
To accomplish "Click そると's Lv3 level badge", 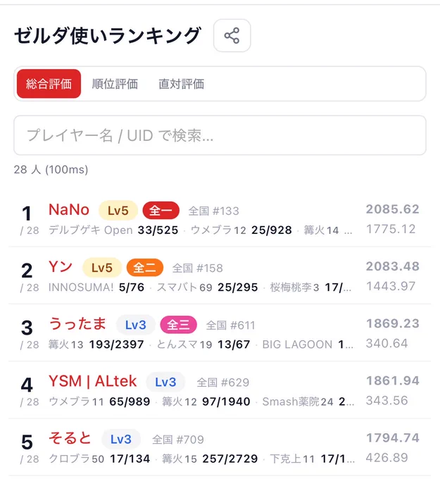I will pos(121,439).
